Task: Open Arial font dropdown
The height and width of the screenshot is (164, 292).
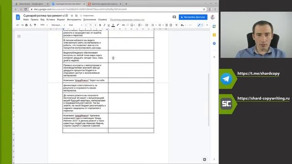Action: point(75,25)
